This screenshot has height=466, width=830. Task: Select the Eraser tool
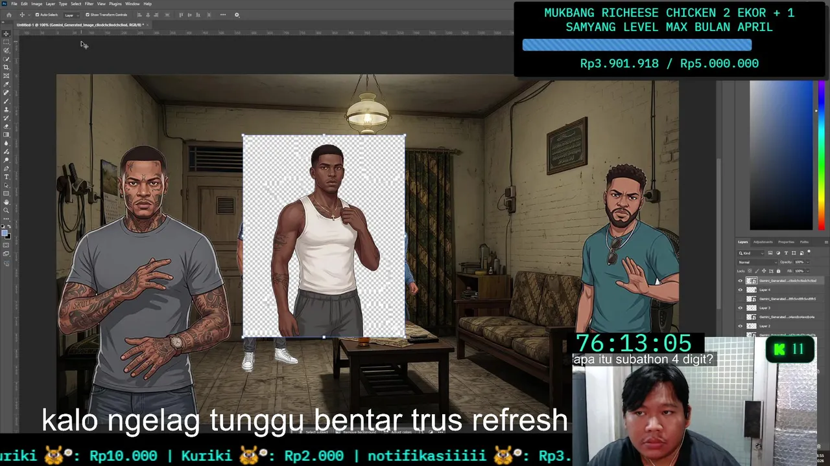[x=6, y=126]
